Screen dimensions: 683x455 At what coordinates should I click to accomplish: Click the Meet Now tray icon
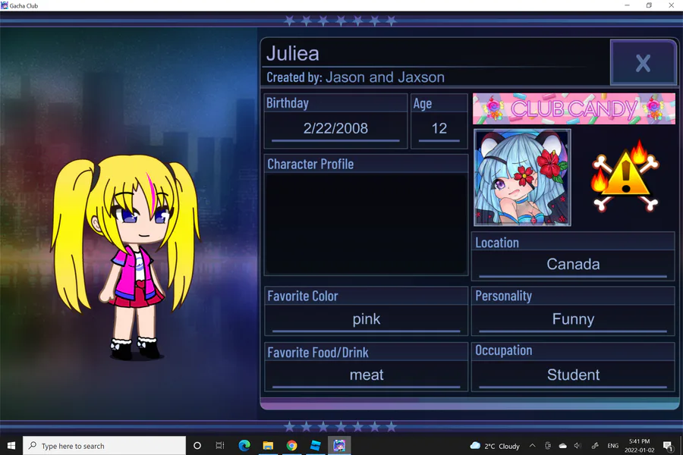tap(547, 446)
